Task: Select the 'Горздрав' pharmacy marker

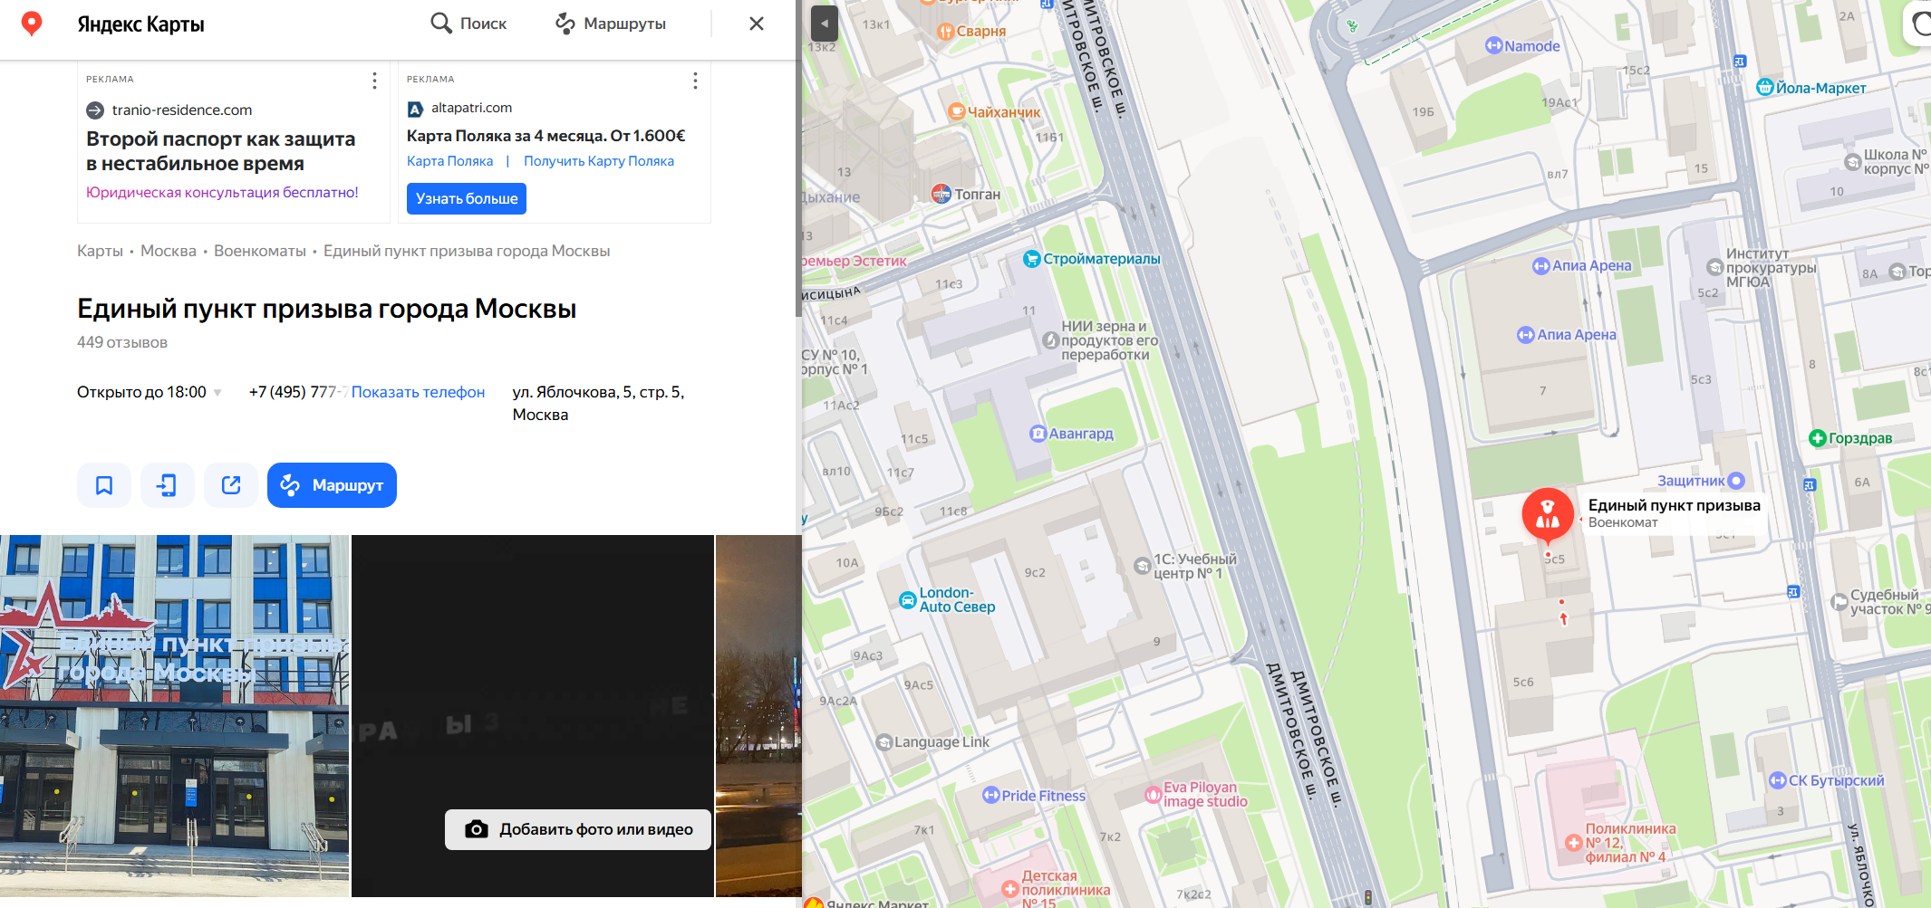Action: click(1818, 438)
